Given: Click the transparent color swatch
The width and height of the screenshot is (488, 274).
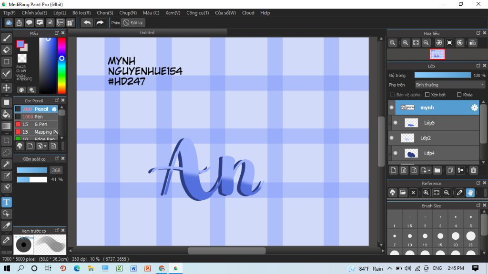Looking at the screenshot, I should coord(22,58).
